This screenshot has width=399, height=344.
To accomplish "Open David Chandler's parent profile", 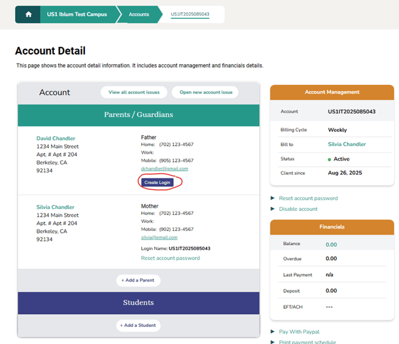I will click(x=56, y=139).
